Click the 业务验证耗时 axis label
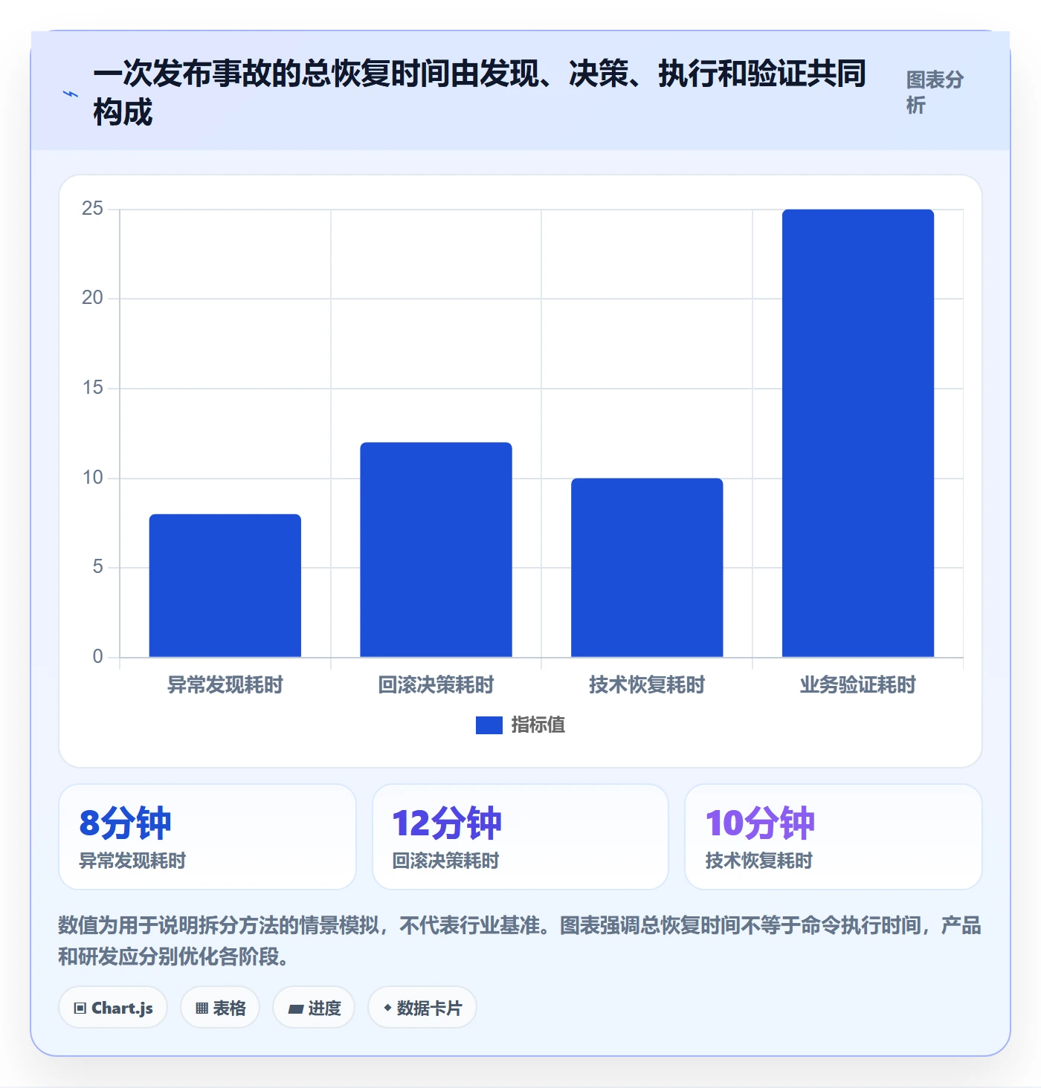The image size is (1041, 1088). point(858,685)
